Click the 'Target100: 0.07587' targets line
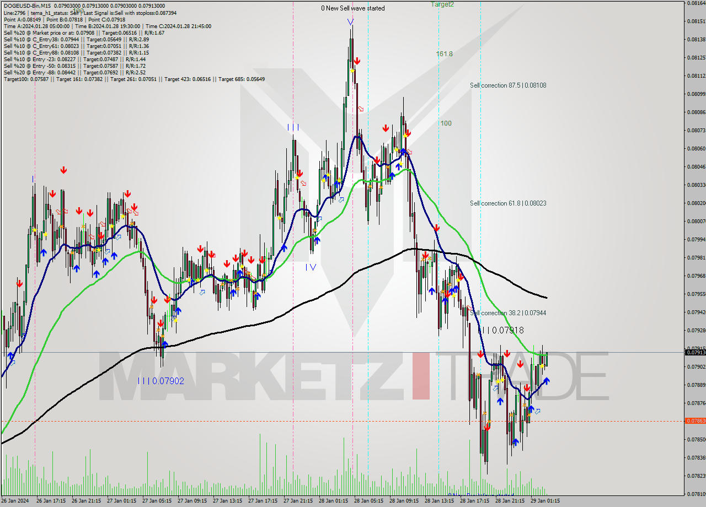Viewport: 706px width, 507px height. (x=134, y=79)
